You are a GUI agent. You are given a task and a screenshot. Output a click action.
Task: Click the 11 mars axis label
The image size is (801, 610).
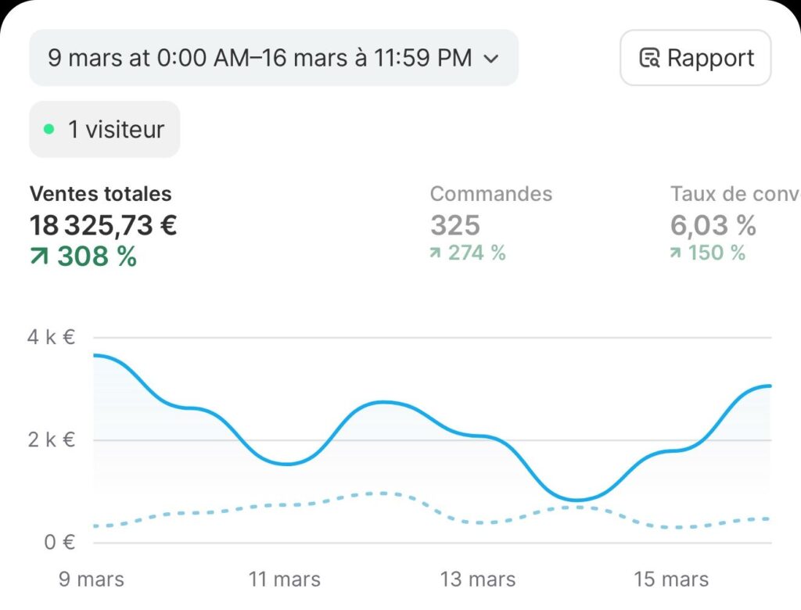pos(285,579)
